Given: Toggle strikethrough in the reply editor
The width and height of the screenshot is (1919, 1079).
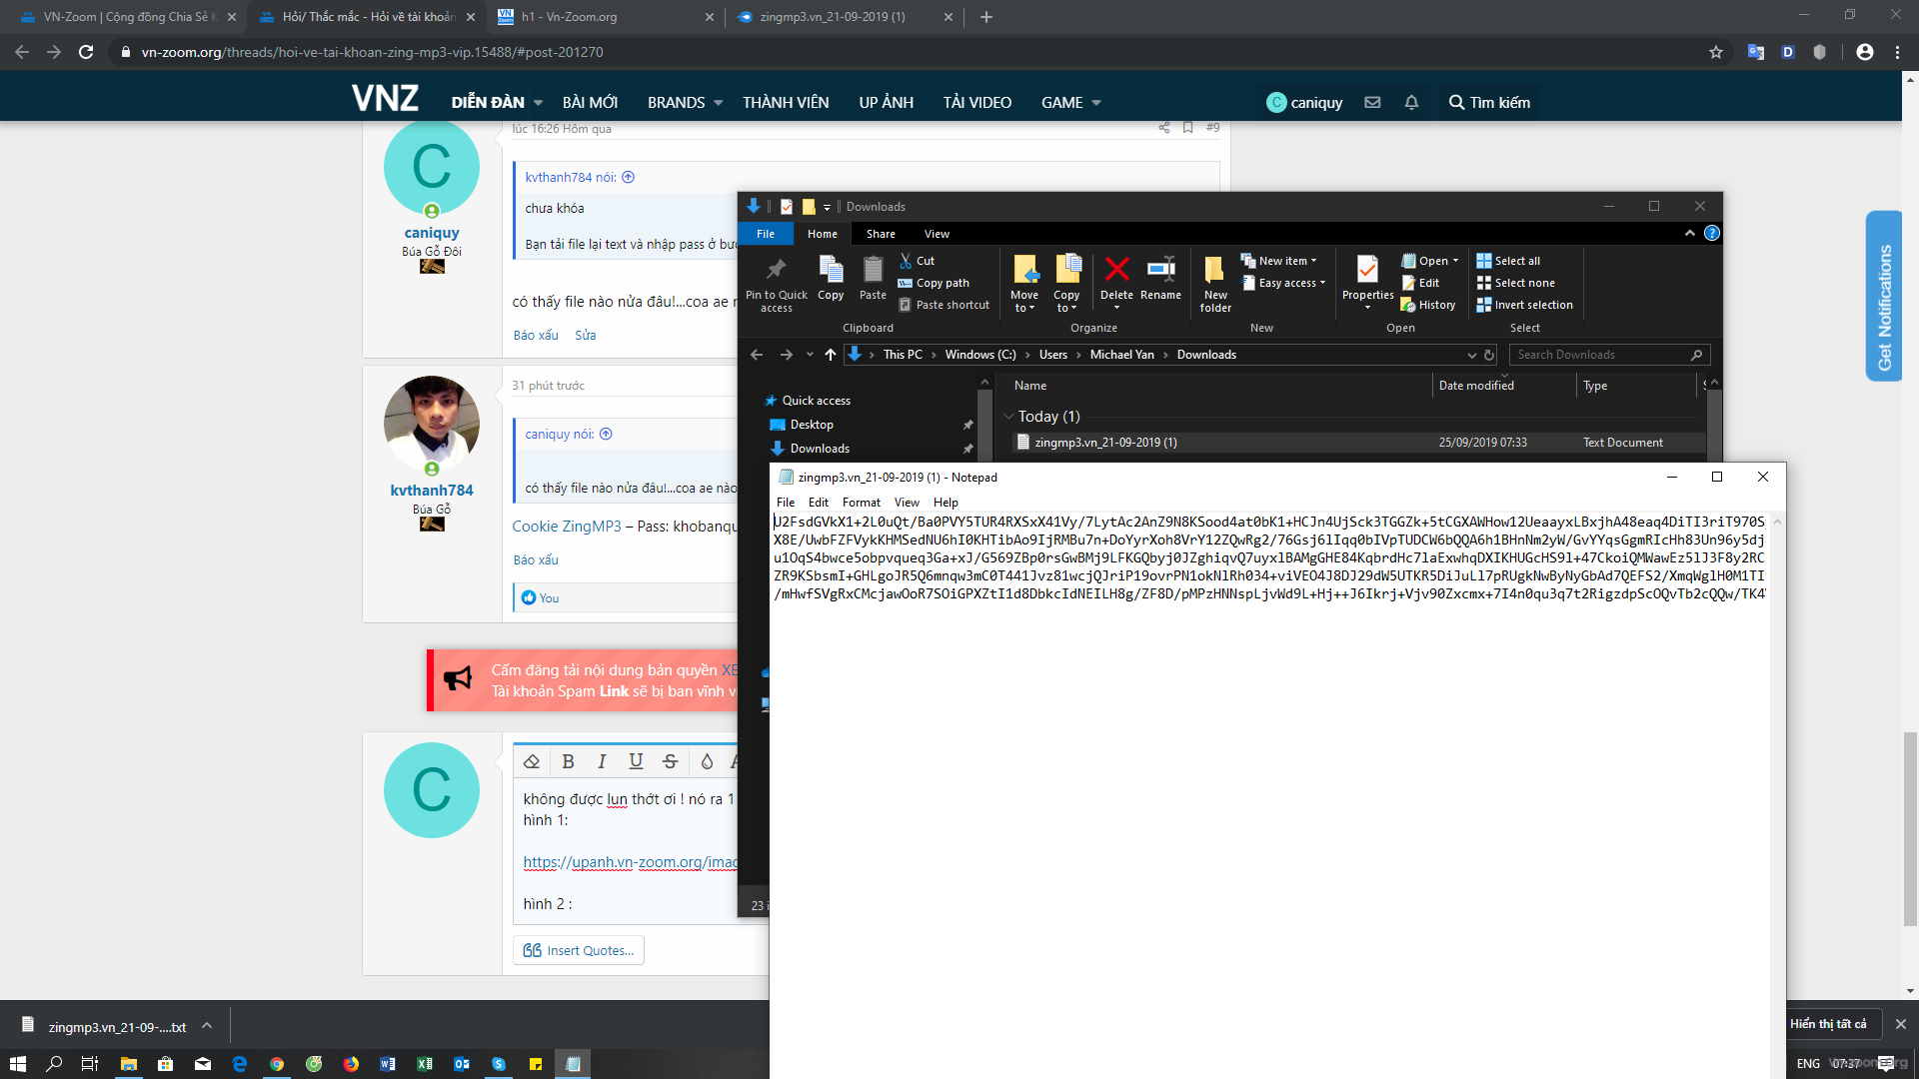Looking at the screenshot, I should (x=670, y=761).
